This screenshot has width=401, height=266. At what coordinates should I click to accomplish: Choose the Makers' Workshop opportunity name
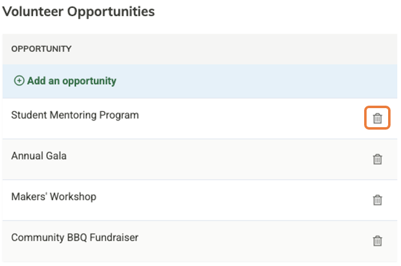53,197
